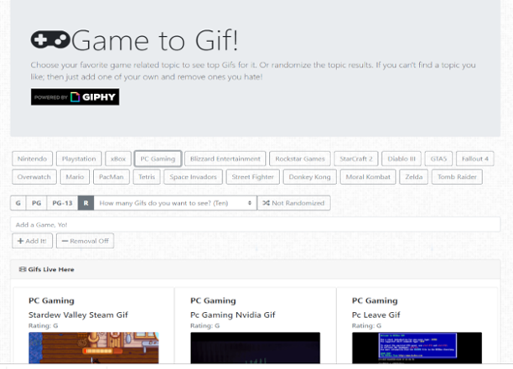
Task: Click the Stardew Valley Steam Gif title
Action: point(78,315)
